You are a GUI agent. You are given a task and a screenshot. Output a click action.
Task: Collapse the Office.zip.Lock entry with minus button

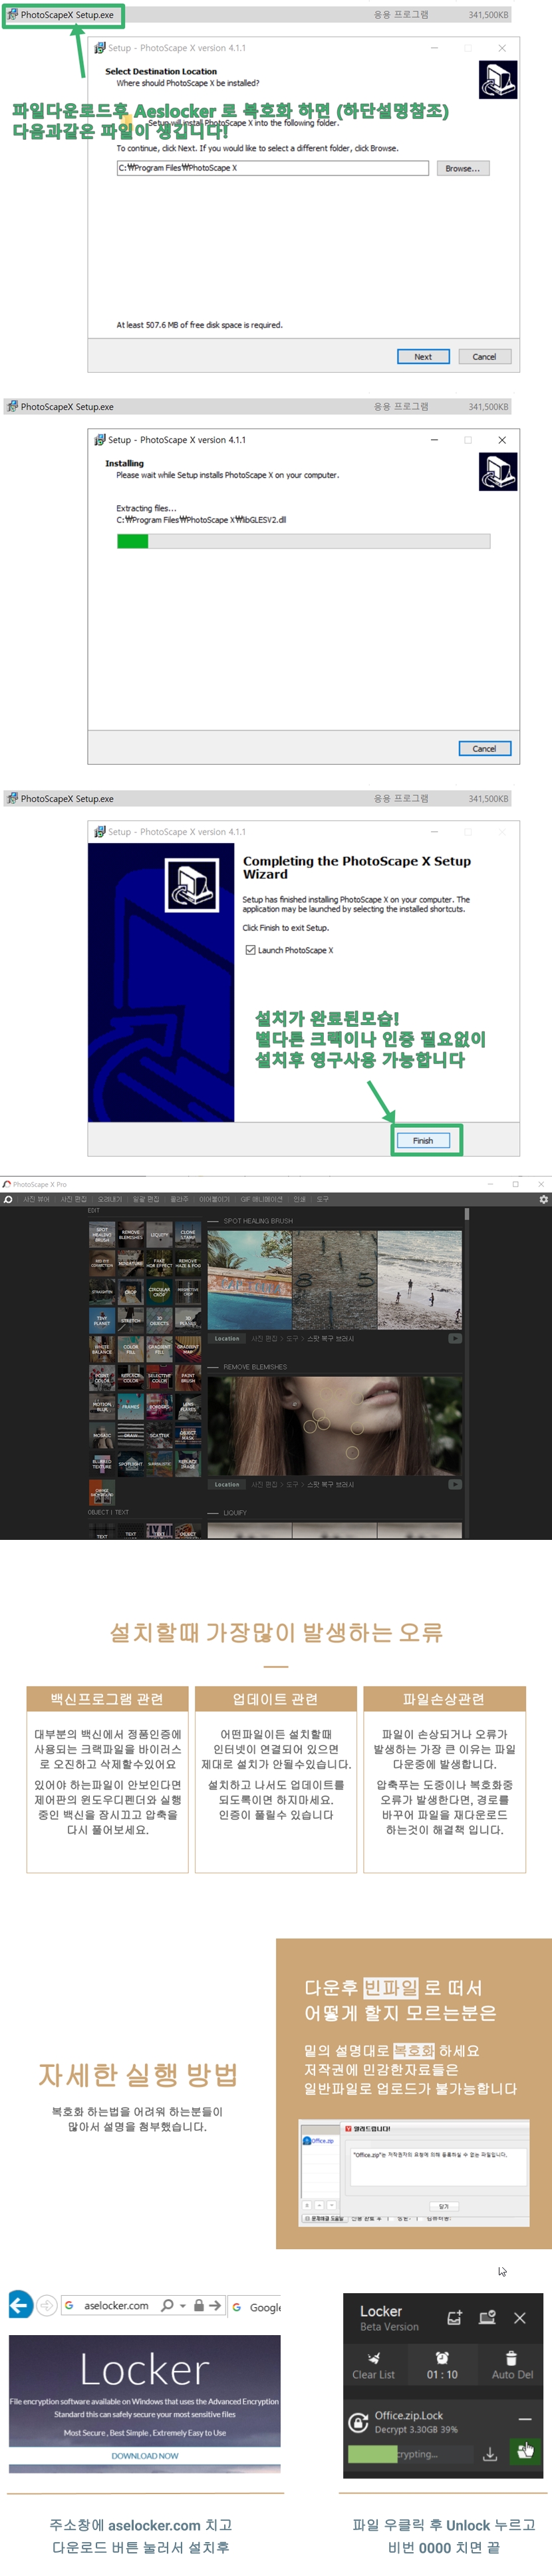[x=524, y=2418]
